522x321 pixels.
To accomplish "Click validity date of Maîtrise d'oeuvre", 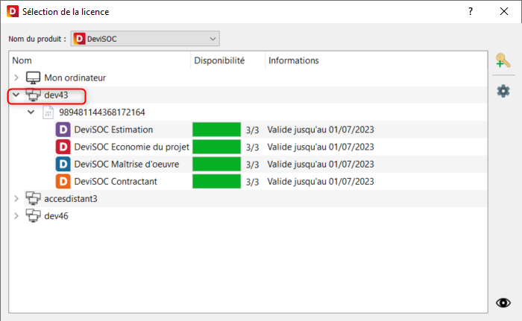I will pyautogui.click(x=321, y=165).
